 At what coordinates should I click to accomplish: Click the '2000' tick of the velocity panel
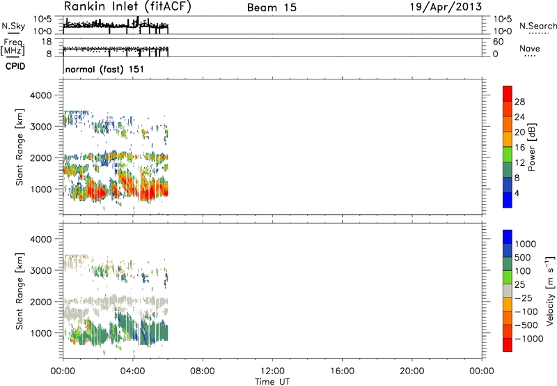tap(40, 302)
